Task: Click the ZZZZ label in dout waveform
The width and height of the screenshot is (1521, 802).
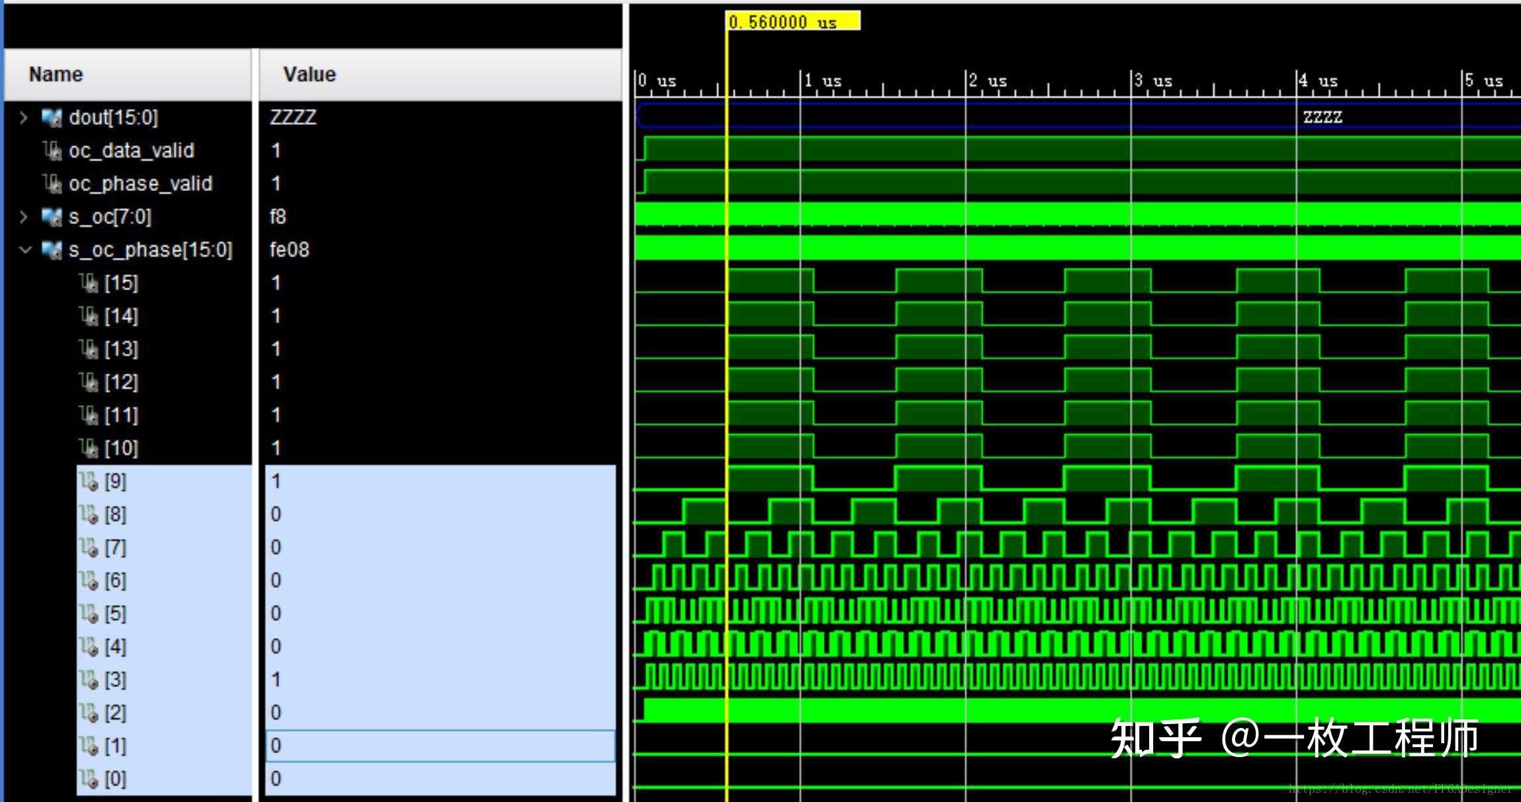Action: point(1322,117)
